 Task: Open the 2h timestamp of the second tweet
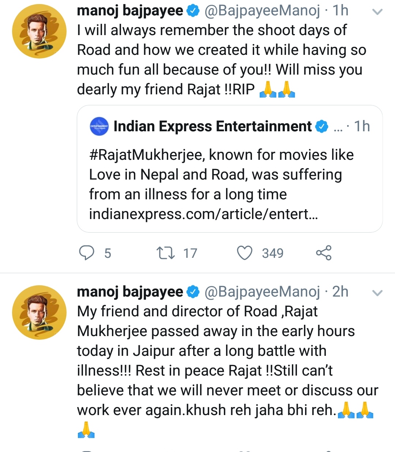tap(340, 292)
